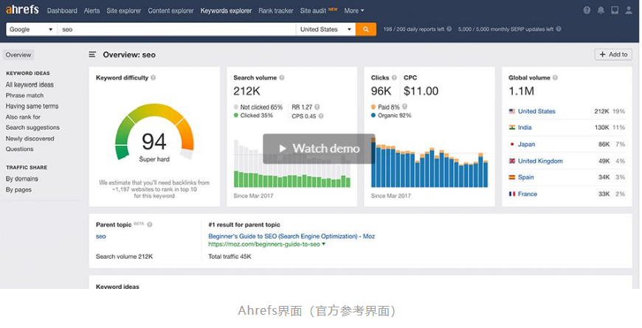Click the United Kingdom flag icon
This screenshot has height=328, width=642.
click(x=512, y=161)
